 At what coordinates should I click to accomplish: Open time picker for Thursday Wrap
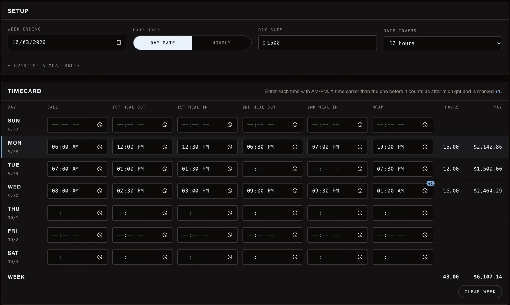(425, 213)
